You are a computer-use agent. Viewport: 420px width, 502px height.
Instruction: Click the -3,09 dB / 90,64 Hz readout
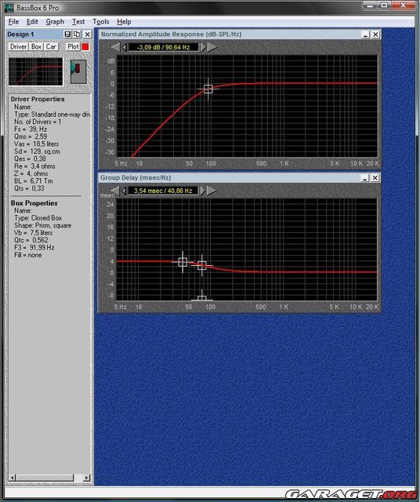[163, 47]
